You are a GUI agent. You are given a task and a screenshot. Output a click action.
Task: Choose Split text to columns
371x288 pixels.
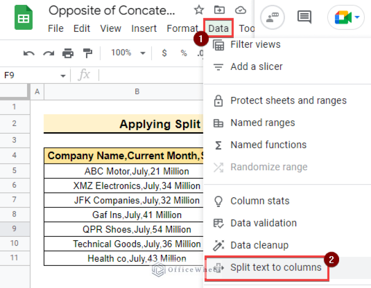pos(275,267)
